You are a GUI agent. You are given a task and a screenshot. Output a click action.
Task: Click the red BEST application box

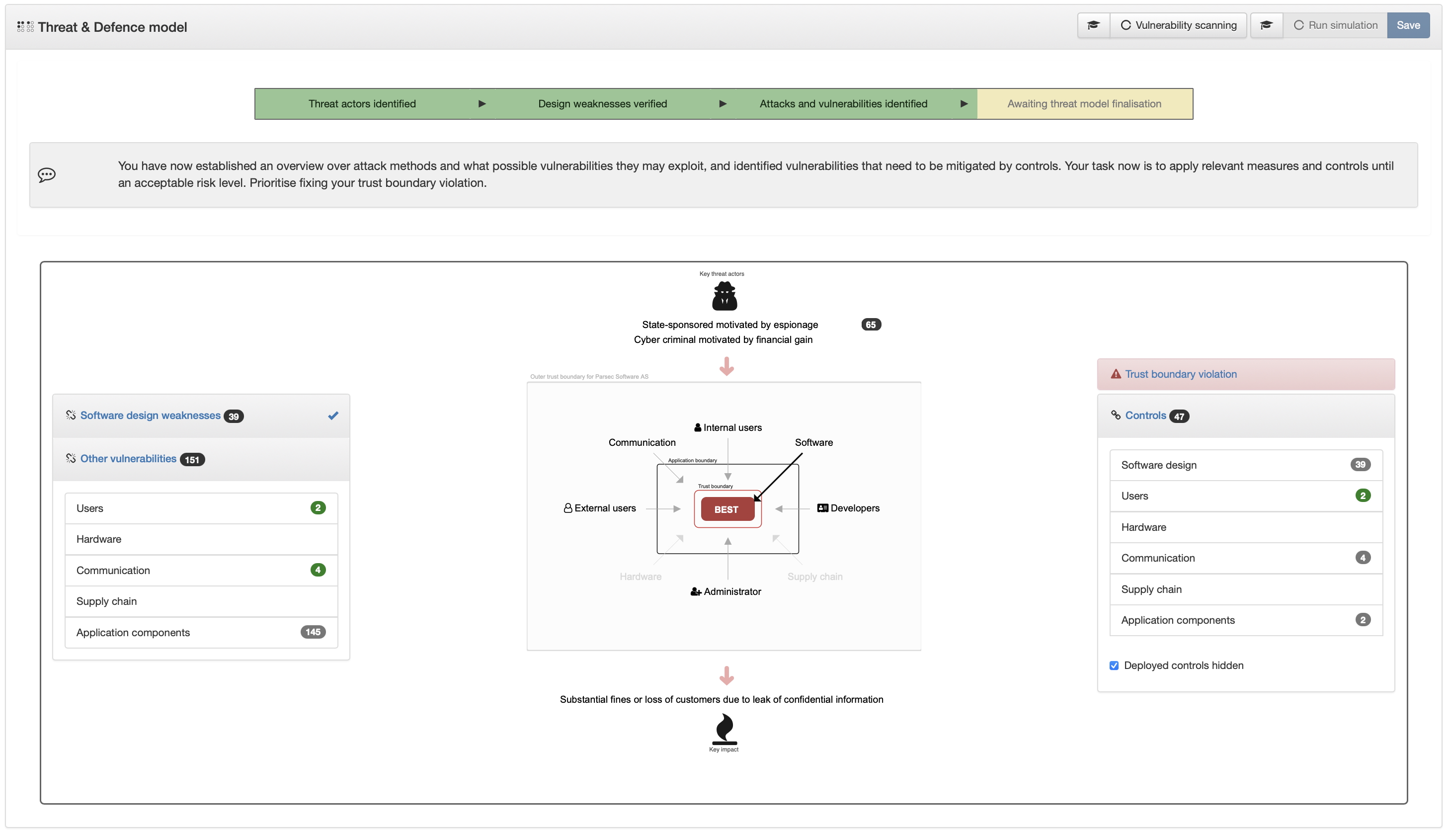tap(726, 509)
